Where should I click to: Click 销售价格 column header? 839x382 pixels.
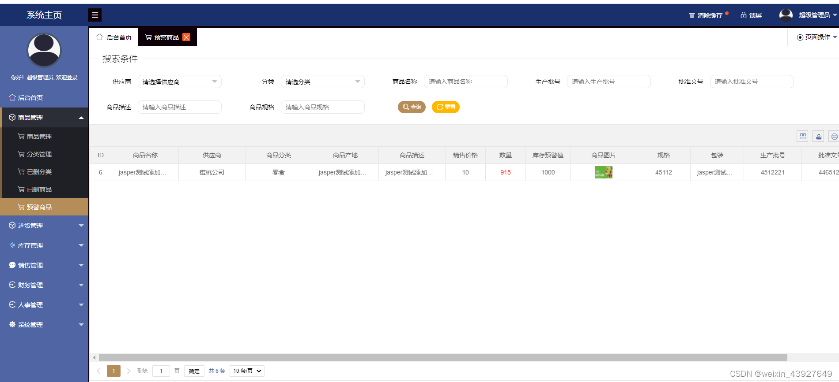pyautogui.click(x=465, y=155)
